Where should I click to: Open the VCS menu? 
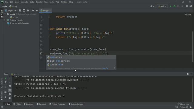pos(57,2)
